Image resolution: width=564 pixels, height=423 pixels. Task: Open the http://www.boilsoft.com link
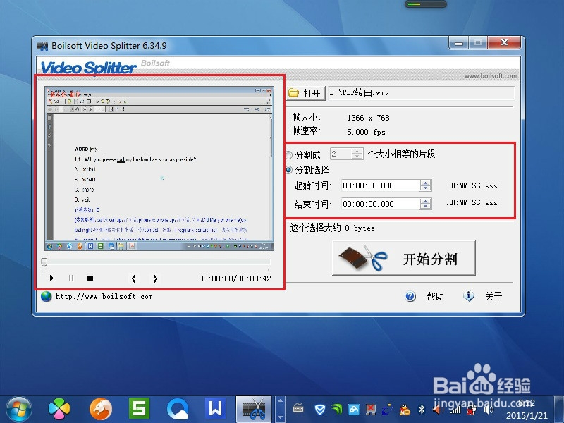(x=104, y=296)
